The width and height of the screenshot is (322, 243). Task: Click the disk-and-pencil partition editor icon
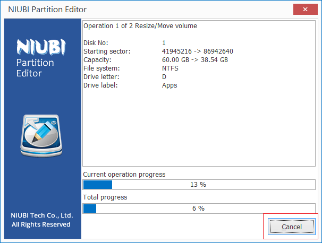point(41,136)
